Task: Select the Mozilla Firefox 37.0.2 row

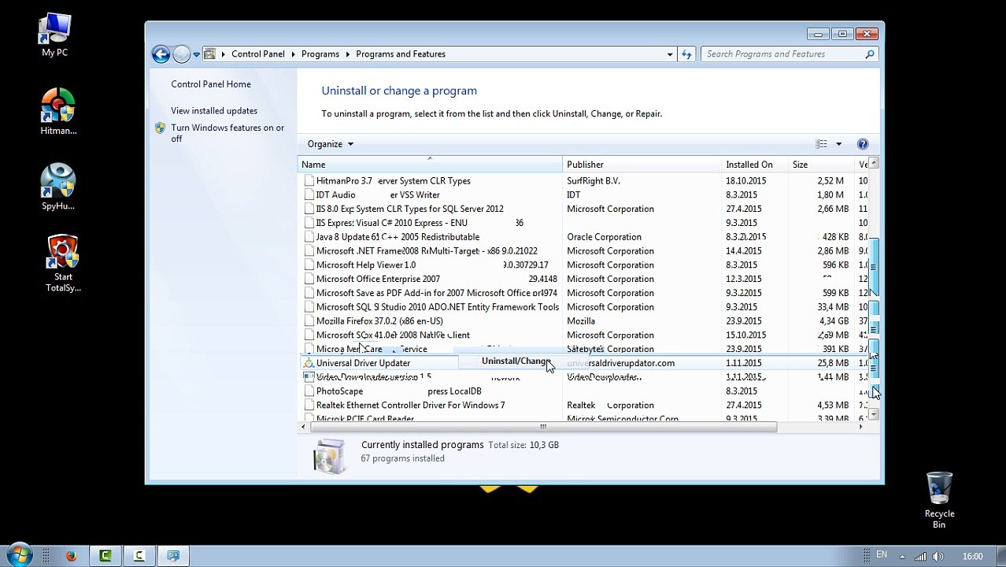Action: (583, 321)
